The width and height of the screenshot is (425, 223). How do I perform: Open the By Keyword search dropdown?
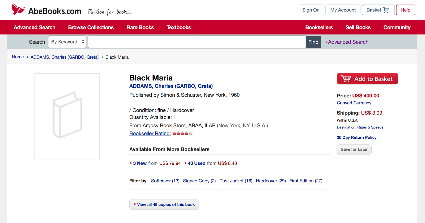point(67,42)
